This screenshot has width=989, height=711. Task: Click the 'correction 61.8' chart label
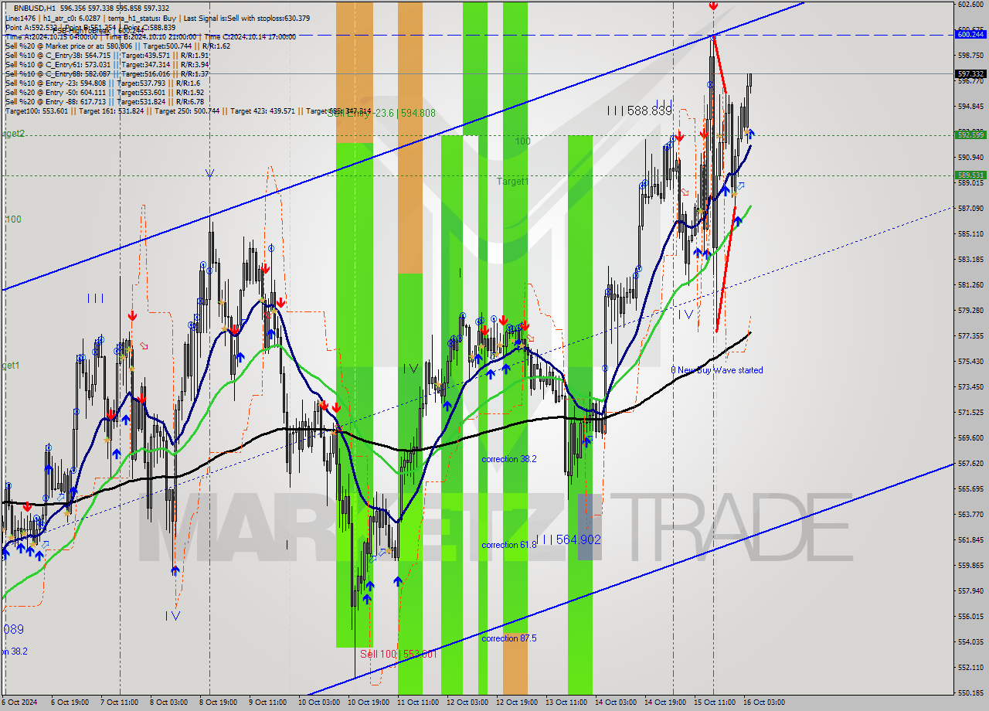click(508, 545)
